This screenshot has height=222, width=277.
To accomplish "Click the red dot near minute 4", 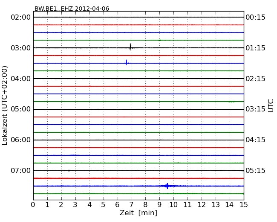I will pos(90,86).
